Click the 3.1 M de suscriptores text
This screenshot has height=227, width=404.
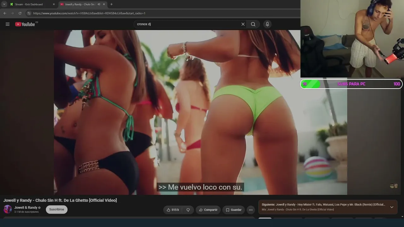(x=26, y=212)
